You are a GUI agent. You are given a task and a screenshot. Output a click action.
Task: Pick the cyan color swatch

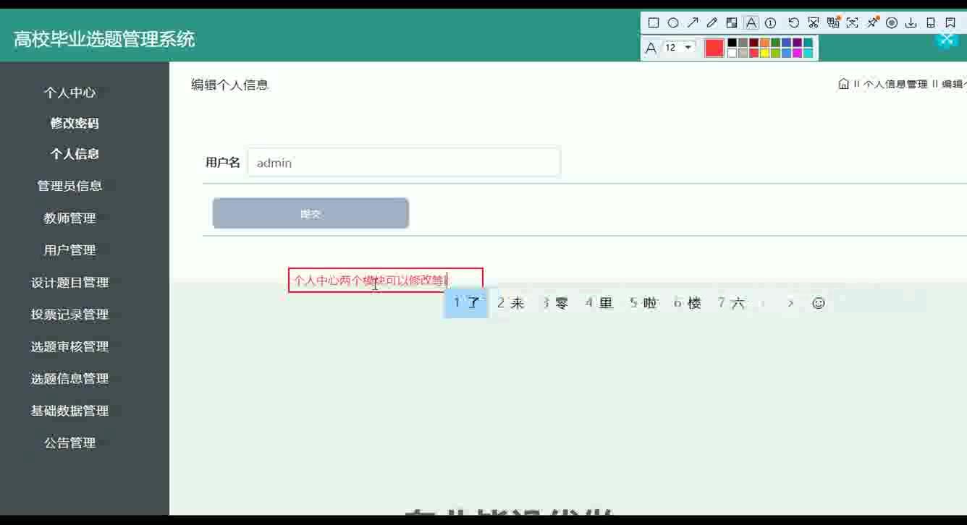[808, 53]
